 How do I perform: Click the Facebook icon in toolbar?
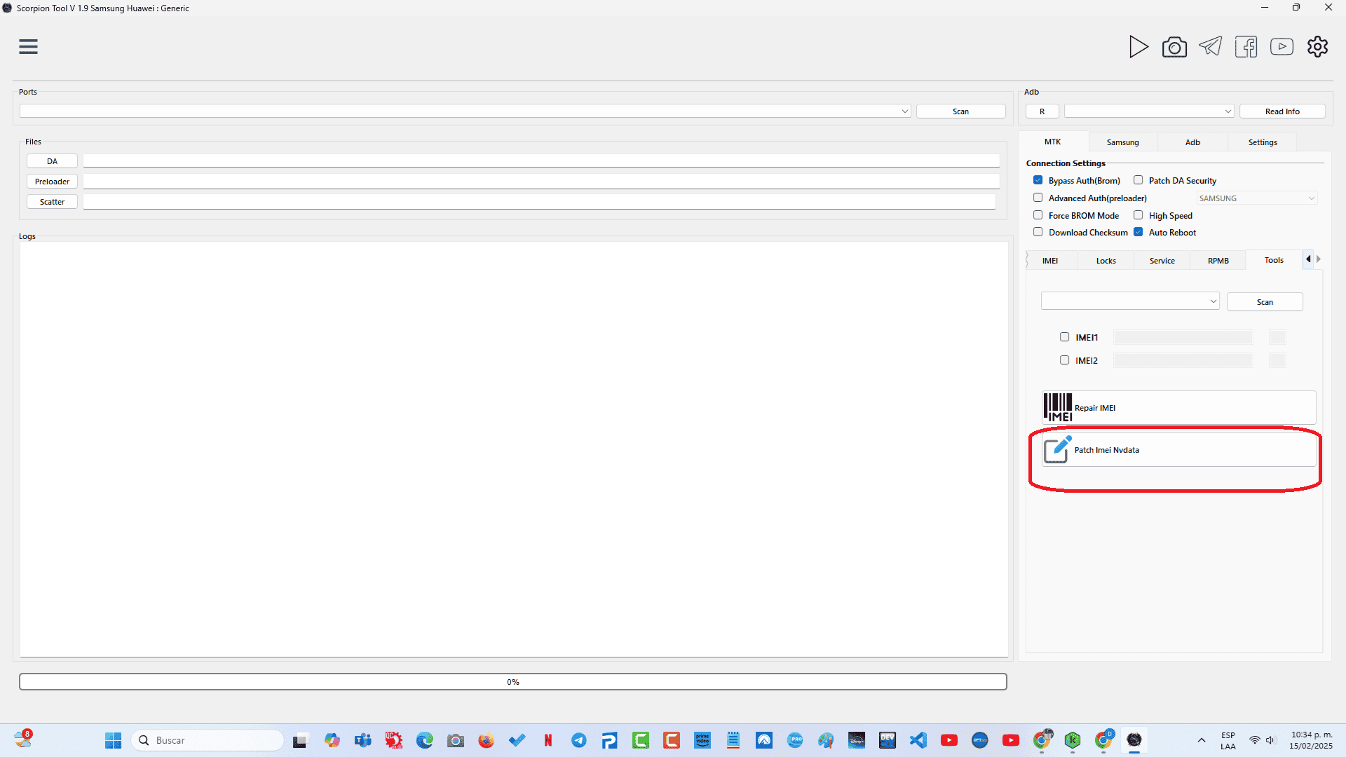click(x=1247, y=46)
